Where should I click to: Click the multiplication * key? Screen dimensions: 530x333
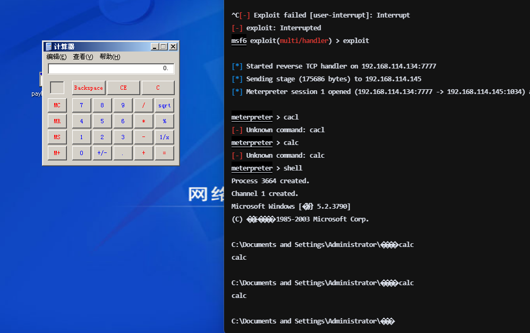144,122
